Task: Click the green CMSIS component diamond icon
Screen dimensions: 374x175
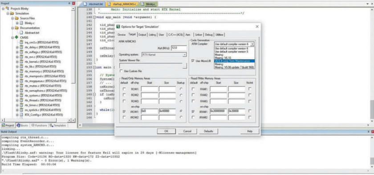Action: (17, 37)
